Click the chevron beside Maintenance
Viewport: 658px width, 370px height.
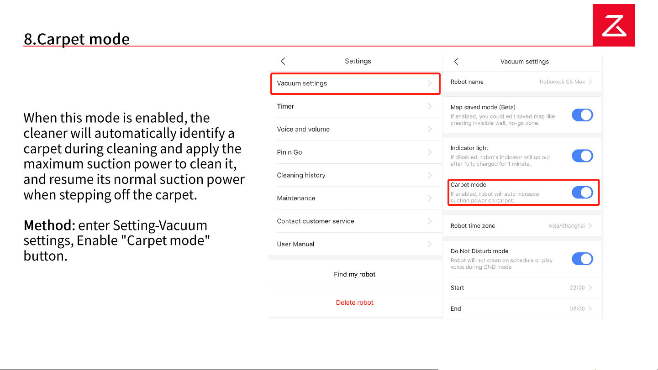(430, 198)
